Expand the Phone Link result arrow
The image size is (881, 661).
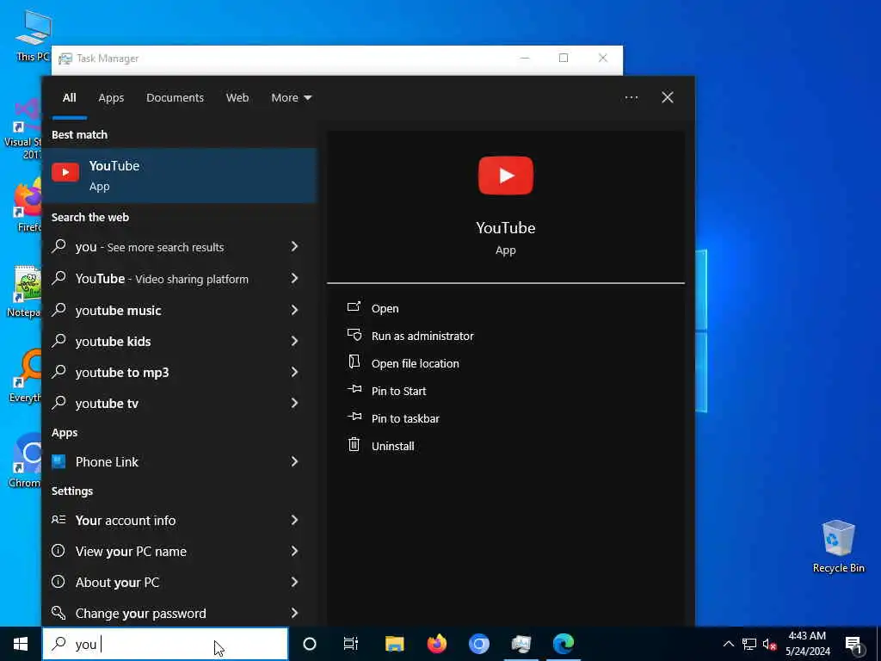pos(294,461)
